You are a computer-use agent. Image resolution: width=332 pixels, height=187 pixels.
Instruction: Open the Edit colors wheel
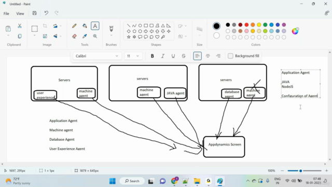point(295,31)
